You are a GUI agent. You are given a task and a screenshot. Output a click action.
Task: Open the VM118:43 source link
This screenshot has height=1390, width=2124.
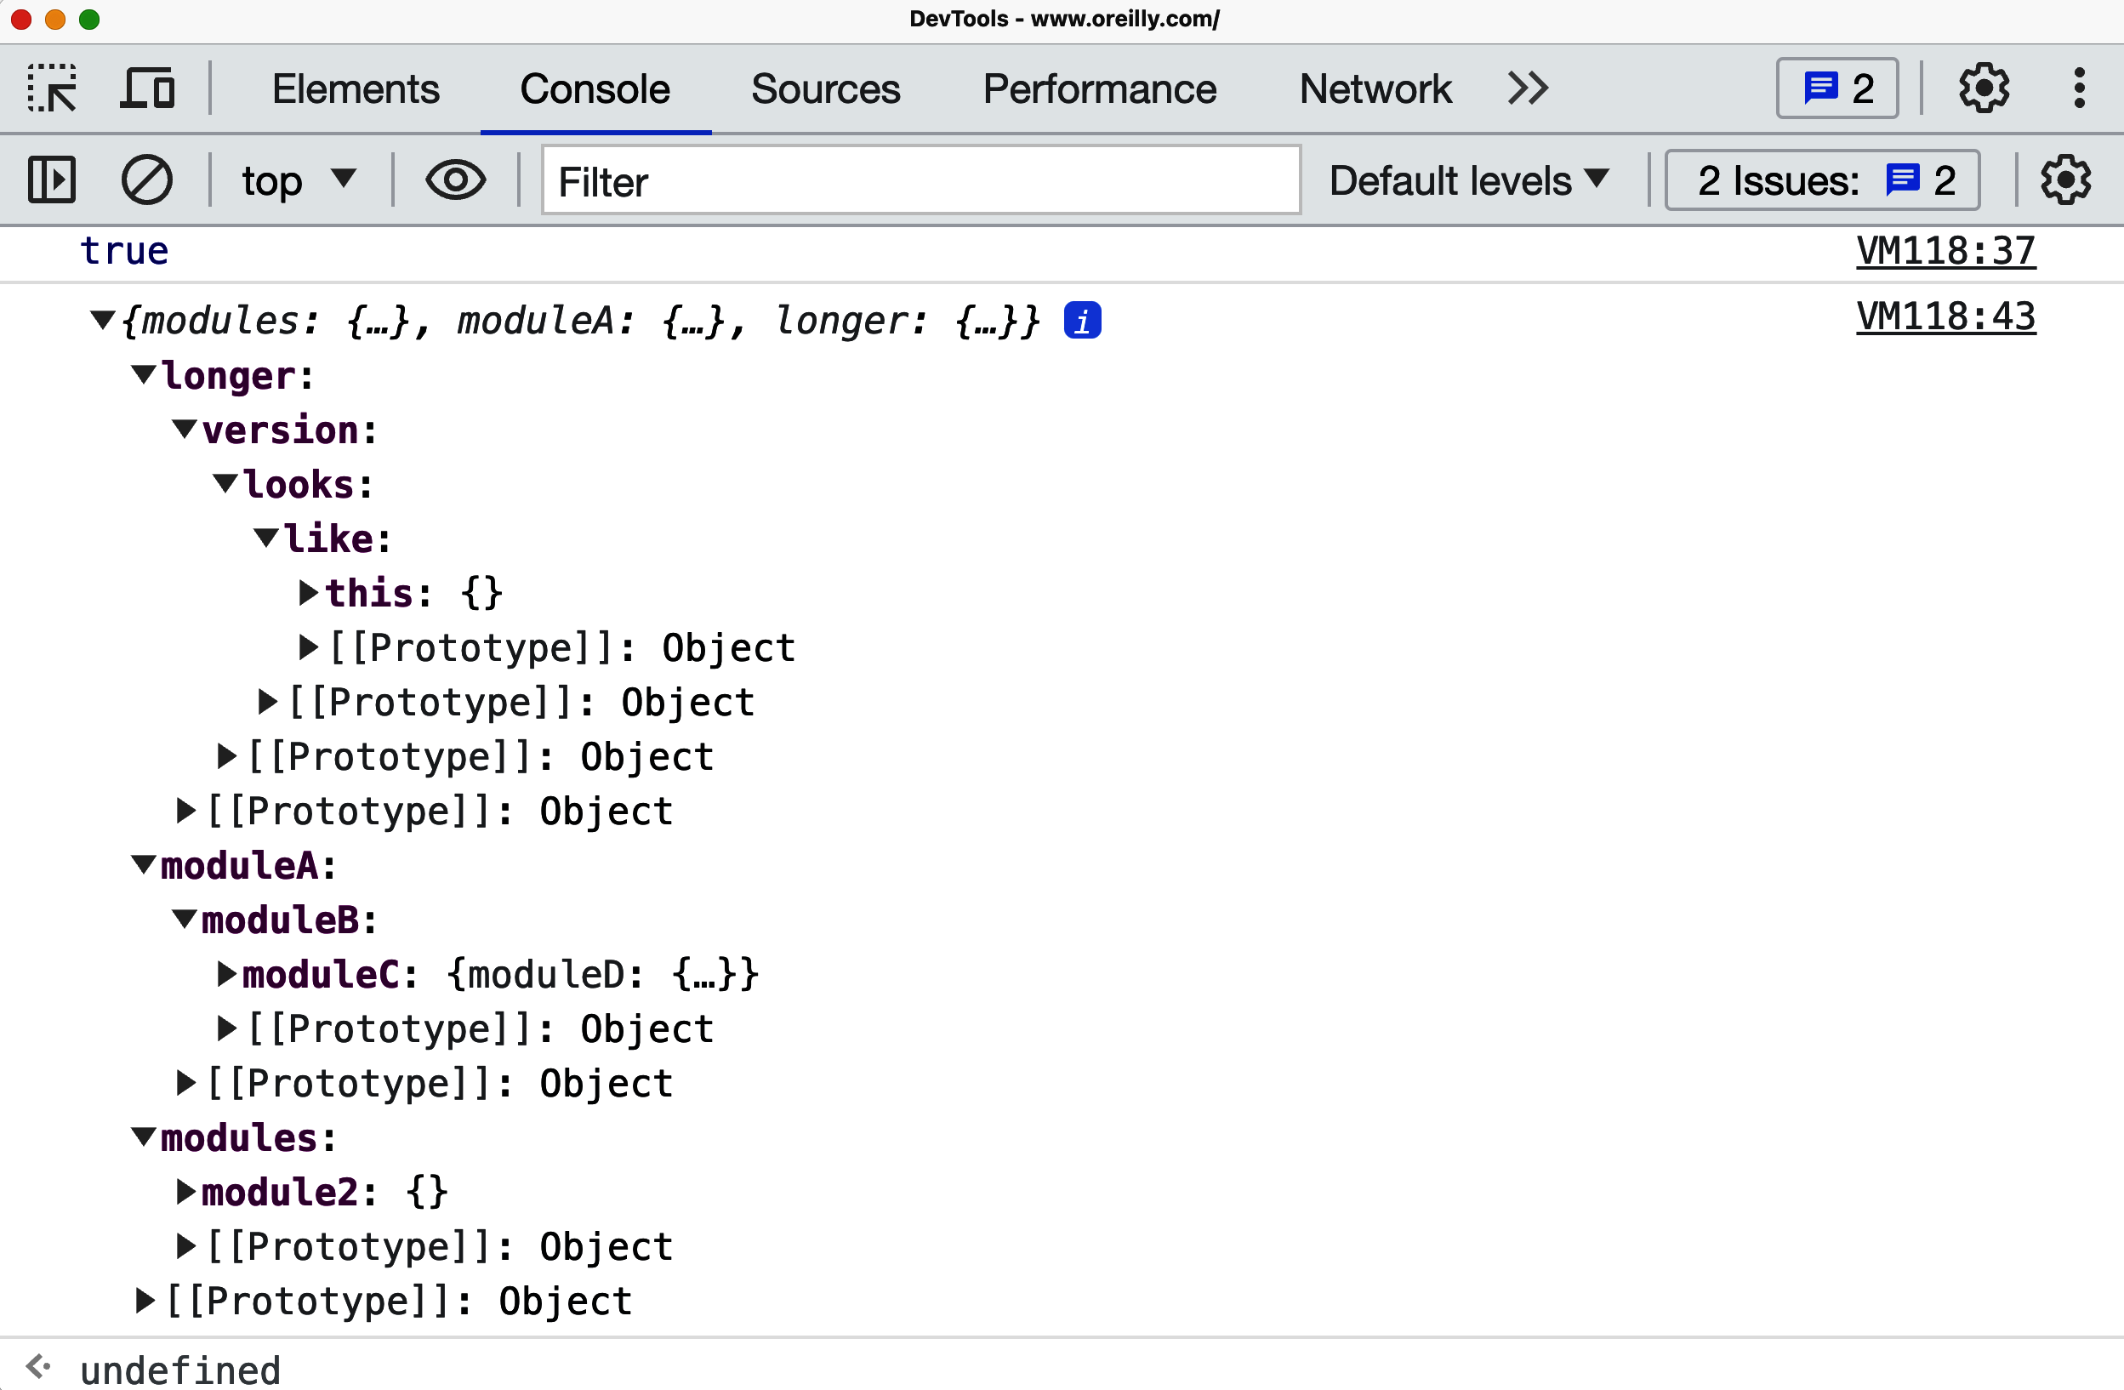(x=1945, y=317)
